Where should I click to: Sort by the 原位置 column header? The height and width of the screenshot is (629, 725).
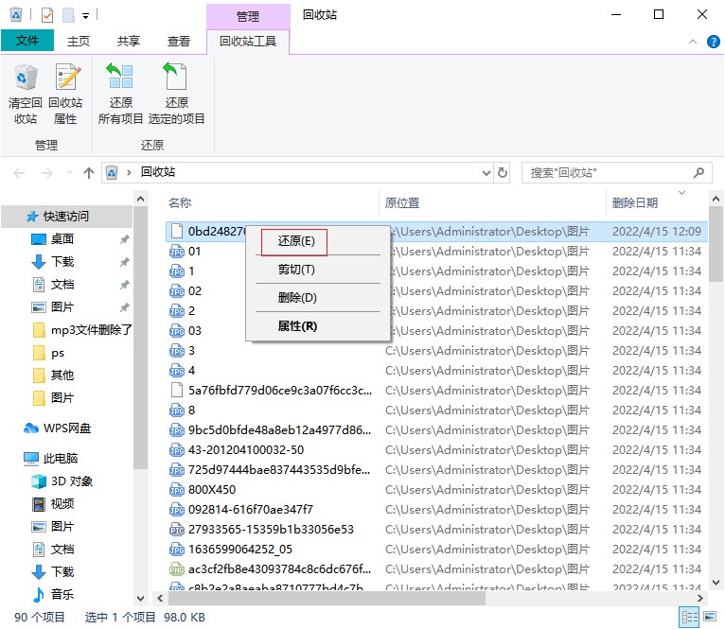(x=402, y=203)
